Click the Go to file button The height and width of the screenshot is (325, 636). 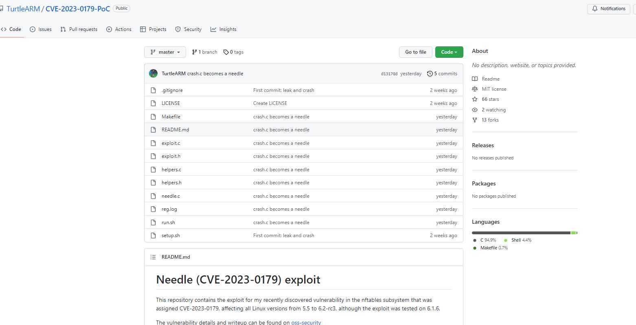coord(416,52)
